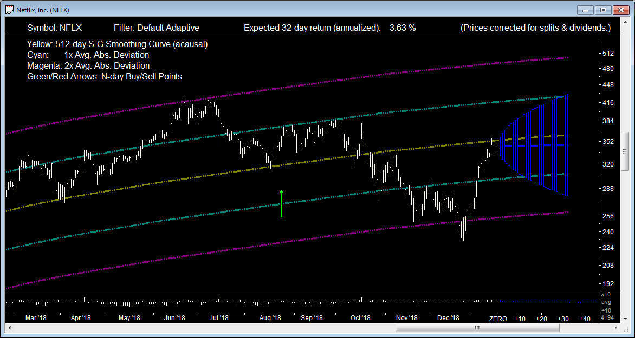The height and width of the screenshot is (338, 635).
Task: Click the Nov '18 date label
Action: point(407,318)
